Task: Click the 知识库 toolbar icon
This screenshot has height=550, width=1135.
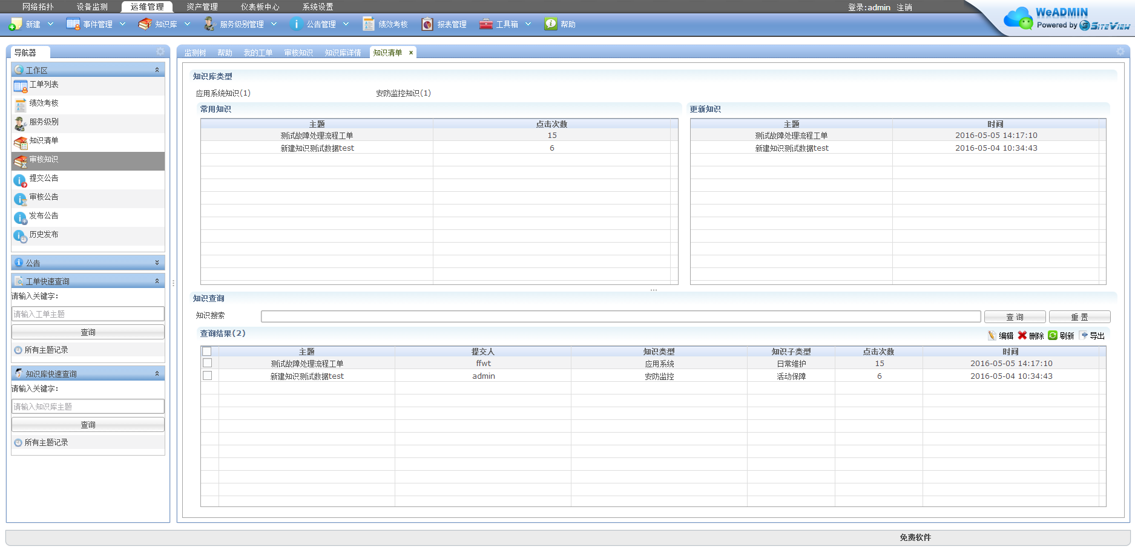Action: coord(145,24)
